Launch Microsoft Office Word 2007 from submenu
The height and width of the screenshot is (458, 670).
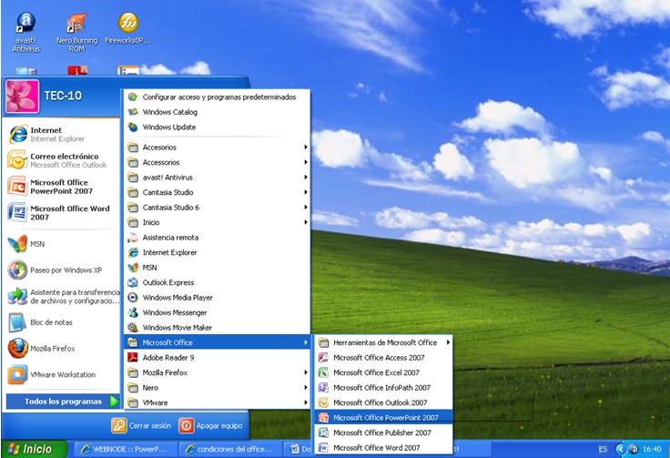384,448
